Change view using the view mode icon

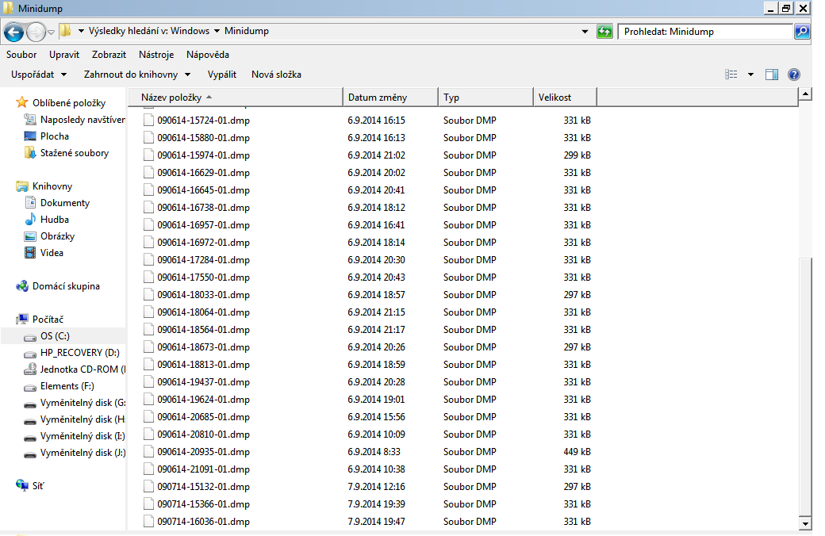[x=731, y=75]
